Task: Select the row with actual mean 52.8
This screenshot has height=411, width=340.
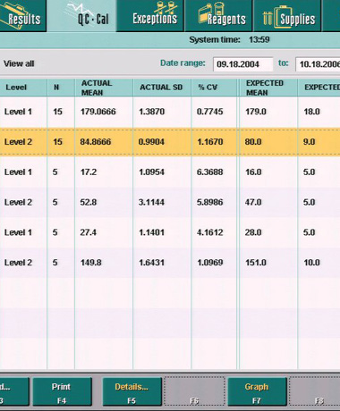Action: [x=170, y=202]
